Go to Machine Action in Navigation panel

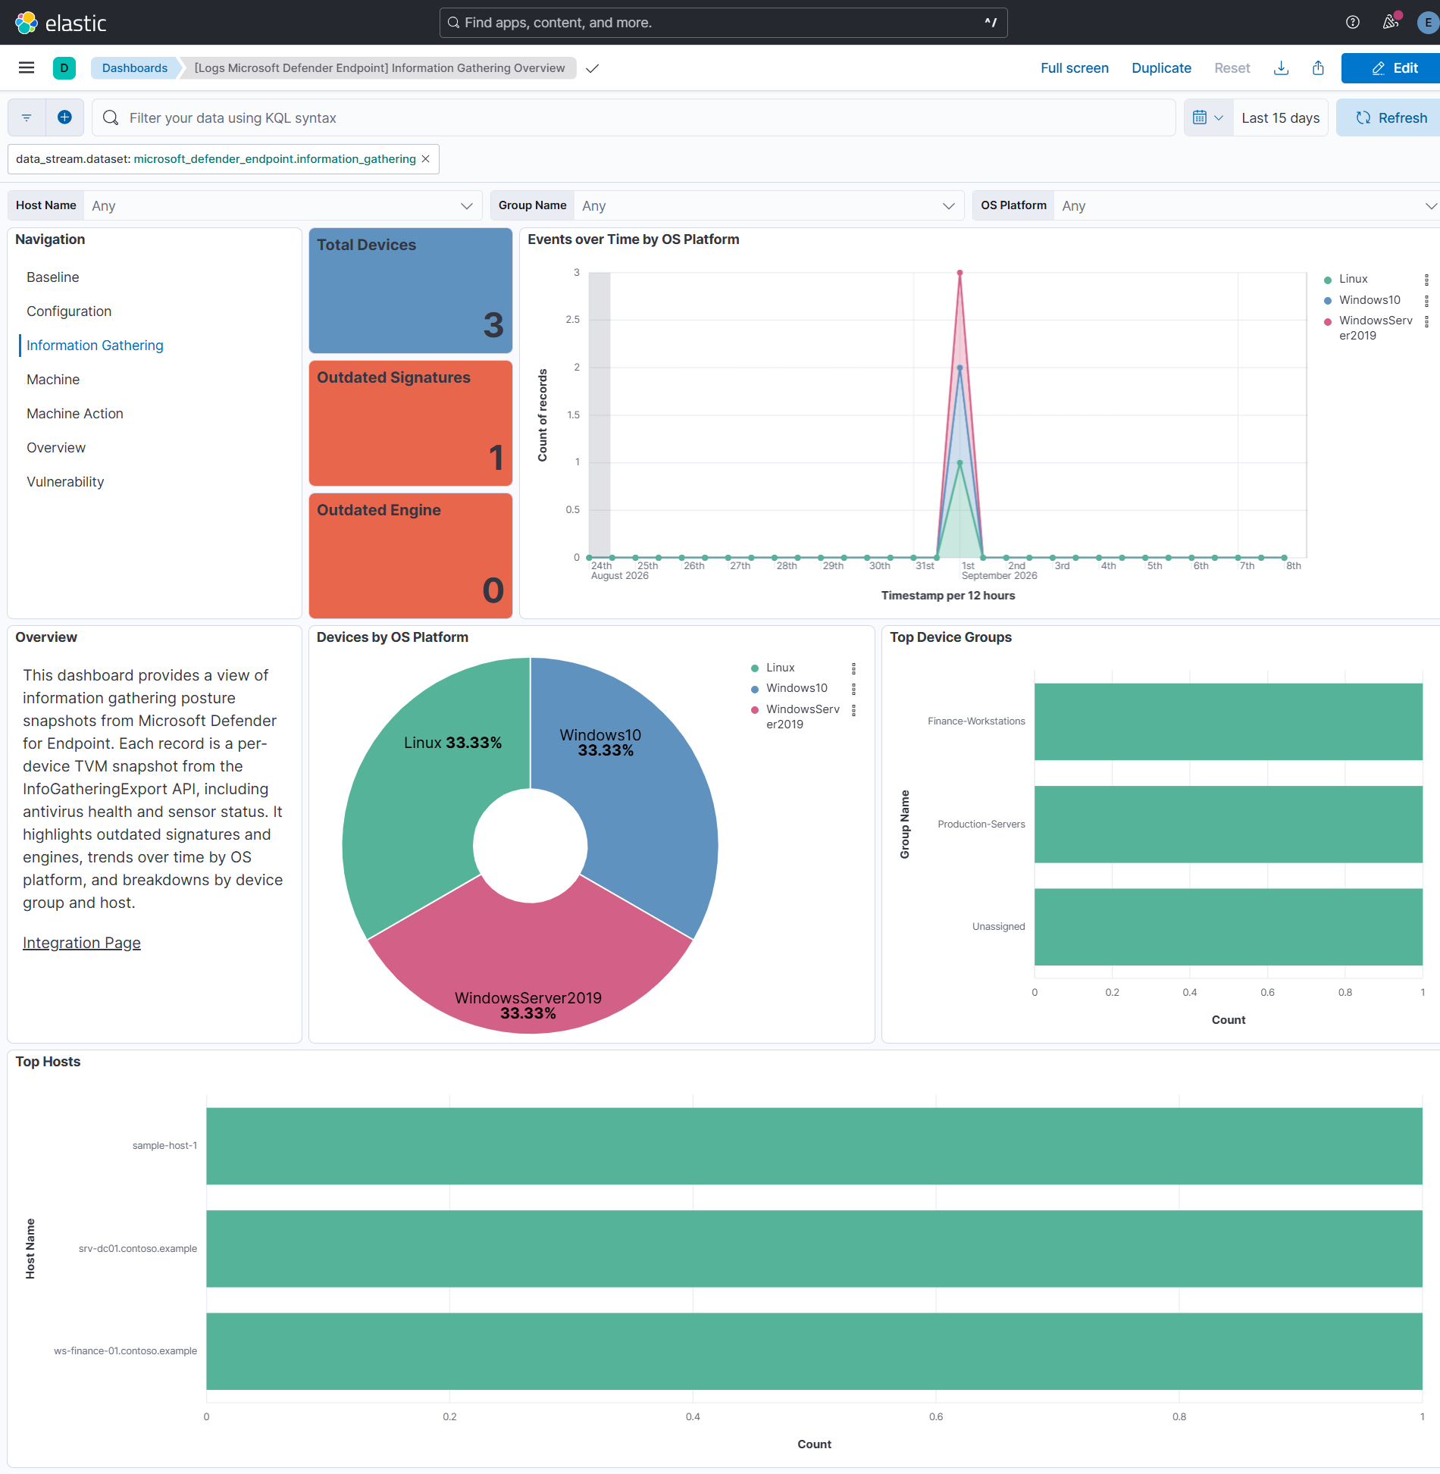tap(75, 414)
